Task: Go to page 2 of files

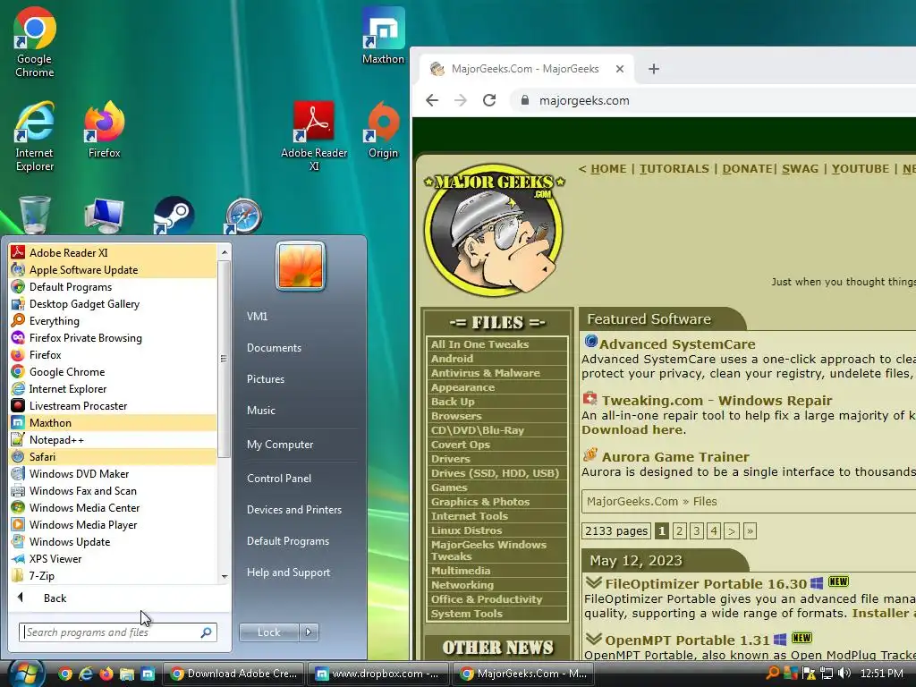Action: click(x=679, y=531)
